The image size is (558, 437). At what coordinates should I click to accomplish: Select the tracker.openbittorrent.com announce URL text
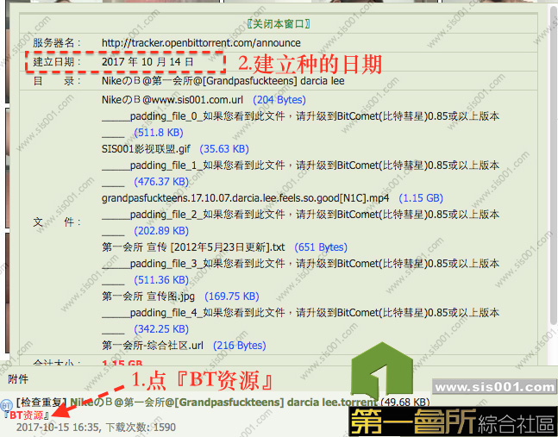pos(201,43)
